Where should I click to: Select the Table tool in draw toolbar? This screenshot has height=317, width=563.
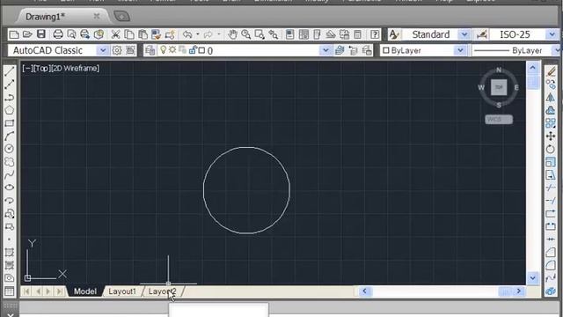pyautogui.click(x=10, y=291)
